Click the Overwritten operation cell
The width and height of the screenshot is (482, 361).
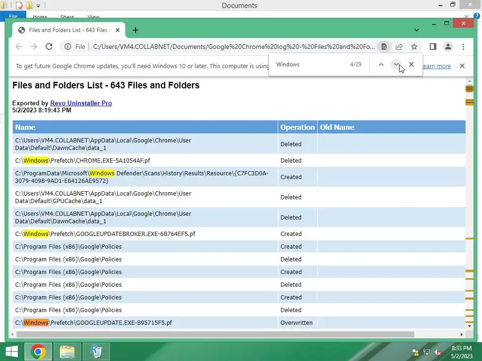pyautogui.click(x=297, y=322)
